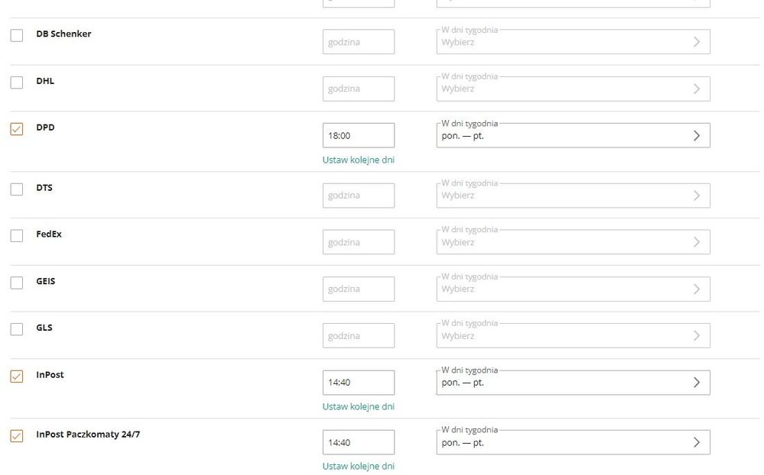This screenshot has height=475, width=764.
Task: Click chevron arrow in InPost weekdays field
Action: 696,383
